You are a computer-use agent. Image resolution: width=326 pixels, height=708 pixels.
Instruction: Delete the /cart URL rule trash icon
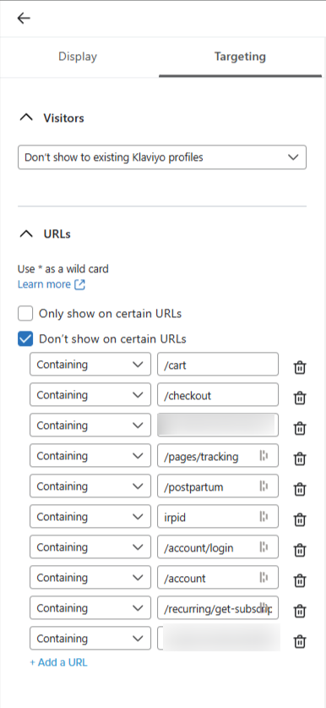click(300, 368)
